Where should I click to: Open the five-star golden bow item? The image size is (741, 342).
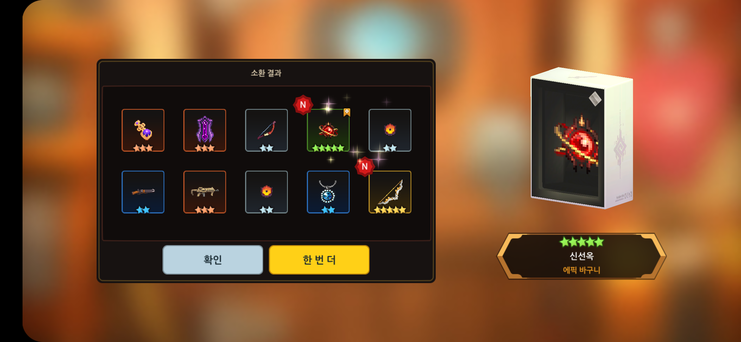pos(390,192)
